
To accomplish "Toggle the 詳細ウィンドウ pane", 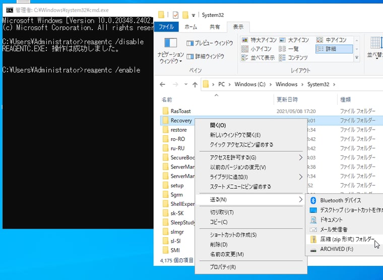I will pyautogui.click(x=205, y=57).
